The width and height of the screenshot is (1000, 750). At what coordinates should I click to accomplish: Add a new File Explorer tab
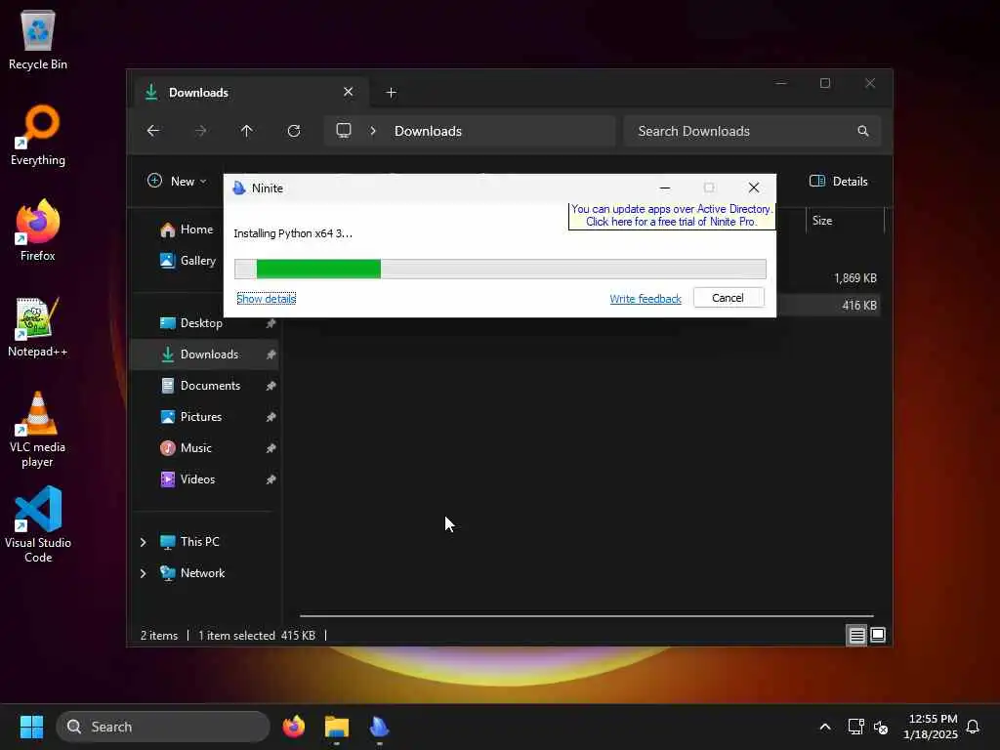click(x=391, y=93)
